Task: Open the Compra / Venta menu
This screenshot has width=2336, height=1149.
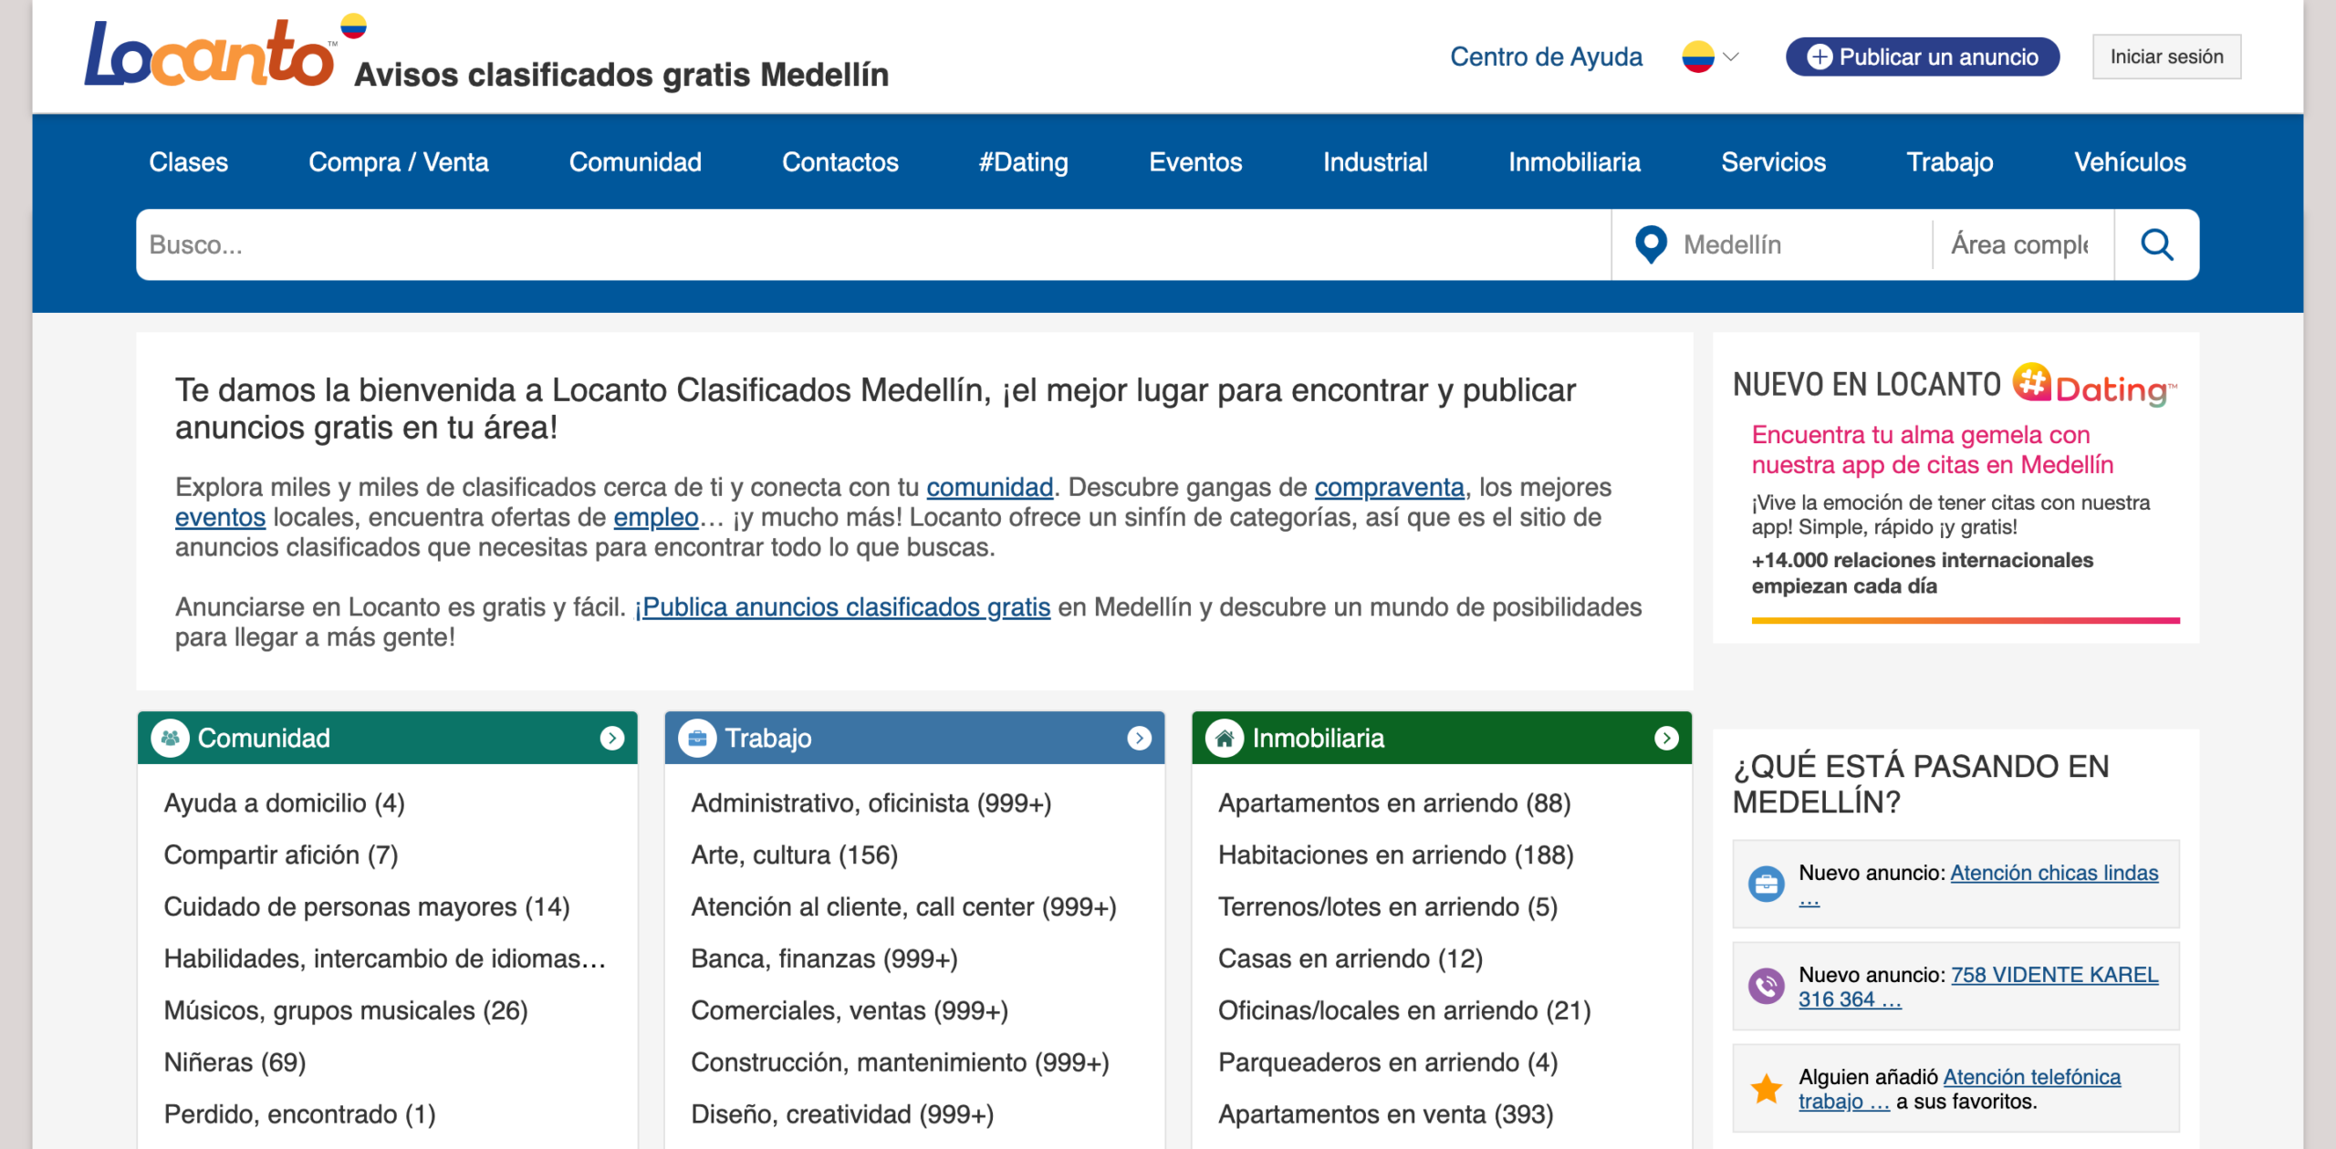Action: click(x=398, y=162)
